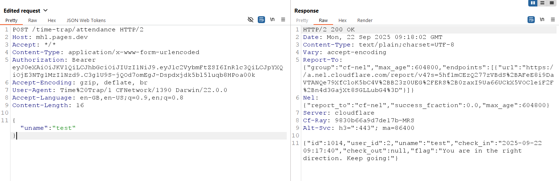Switch response view to Render tab
Screen dimensions: 559x181
point(365,21)
